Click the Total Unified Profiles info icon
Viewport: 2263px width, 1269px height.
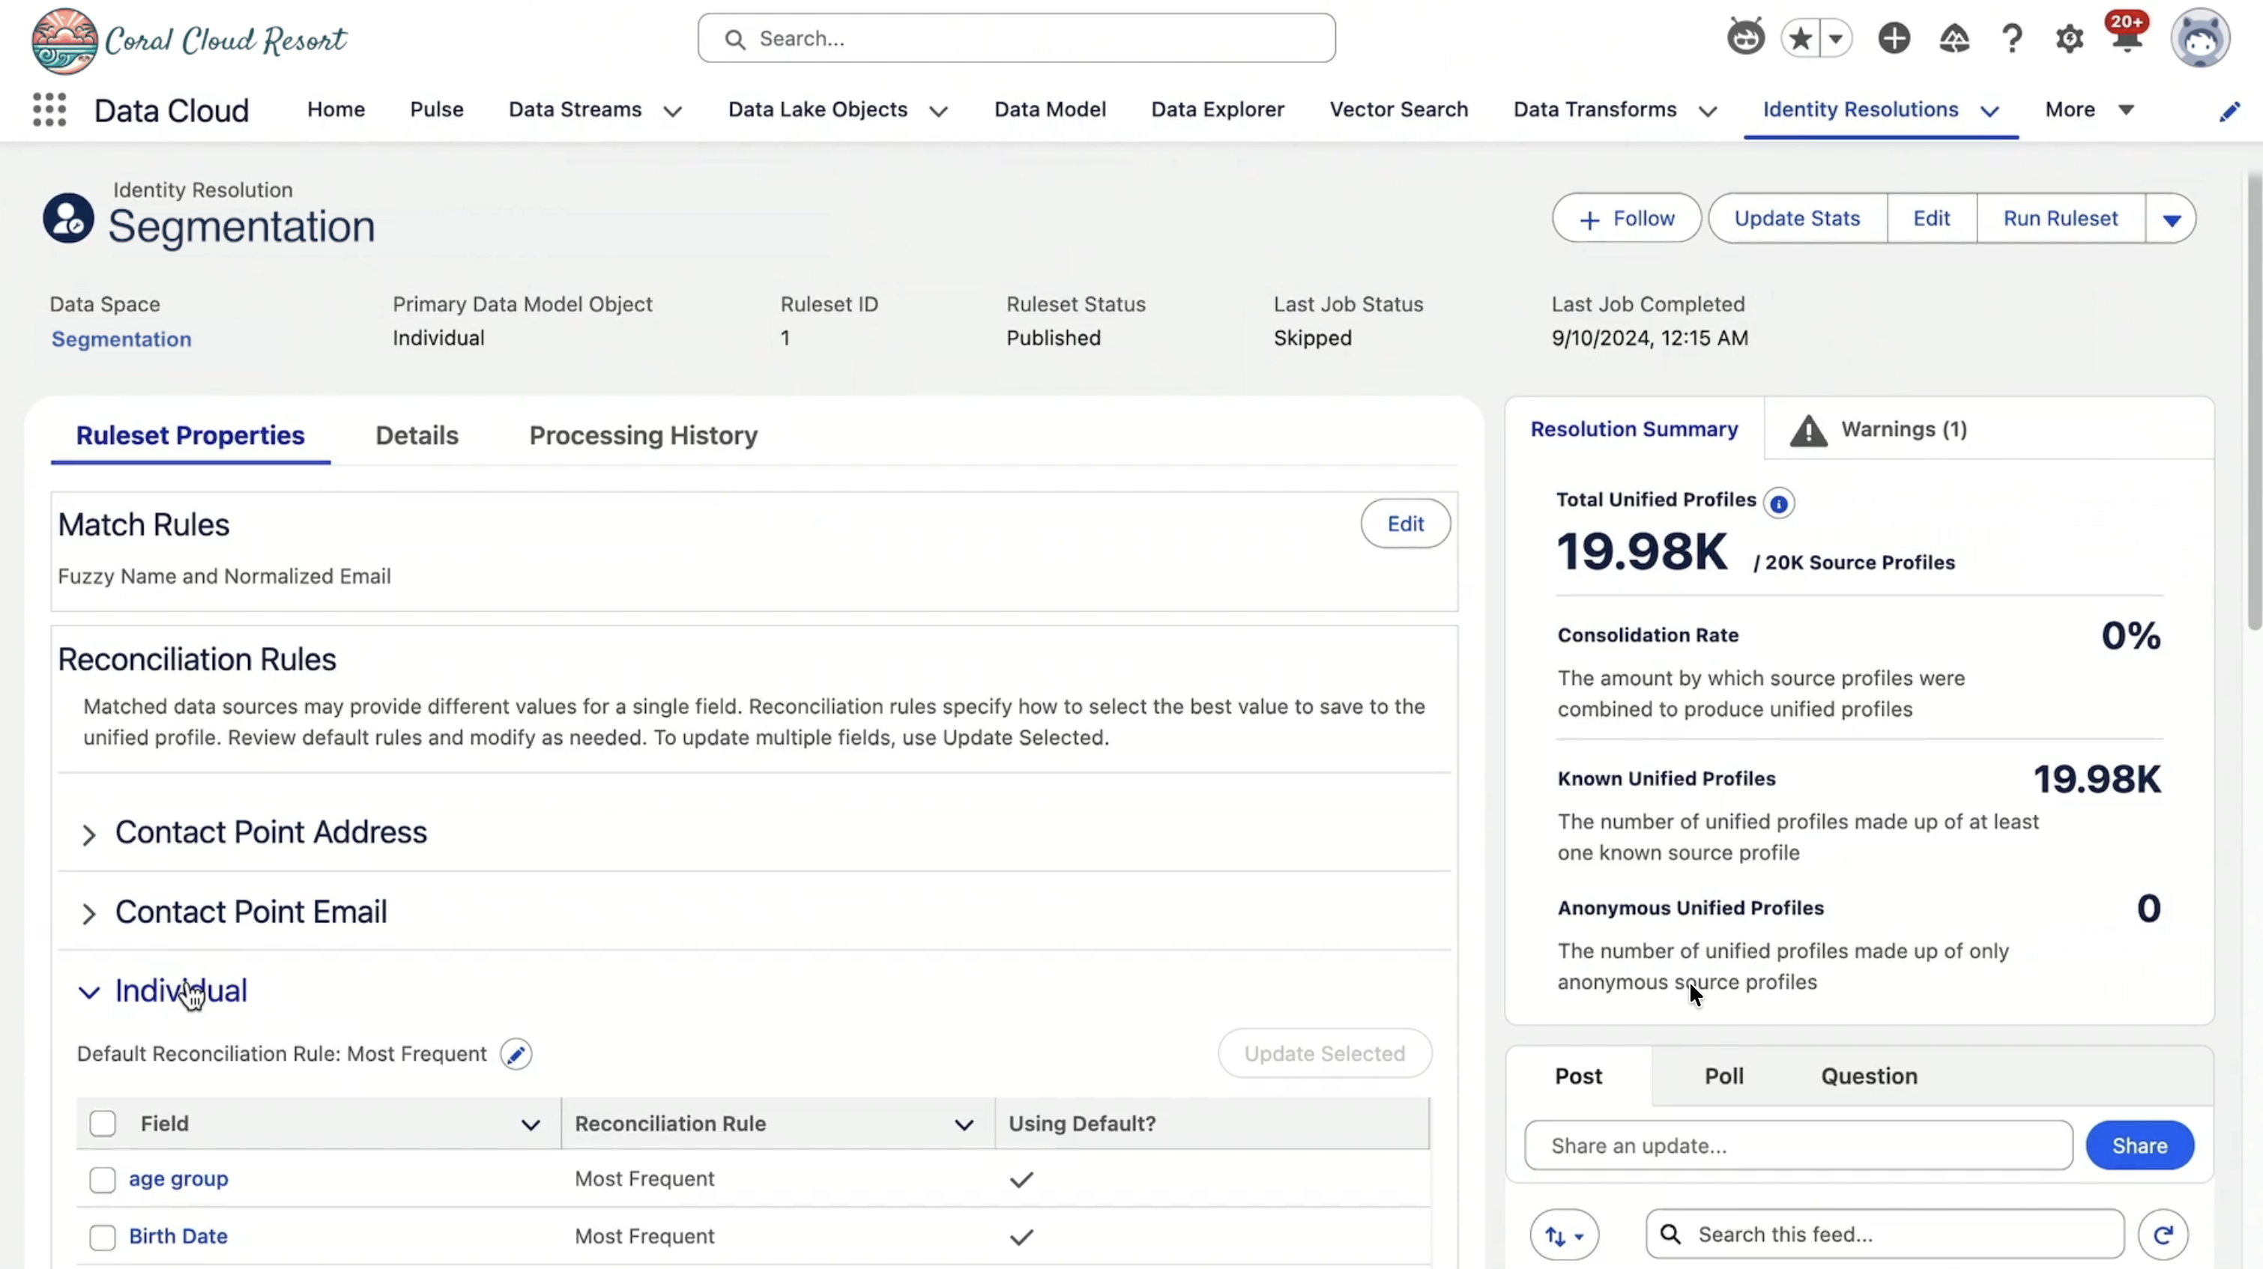[1779, 503]
